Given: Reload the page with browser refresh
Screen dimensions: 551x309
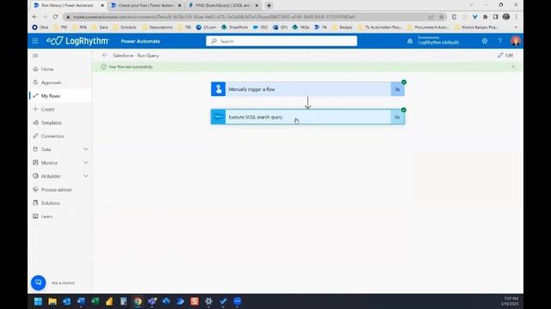Looking at the screenshot, I should click(x=55, y=16).
